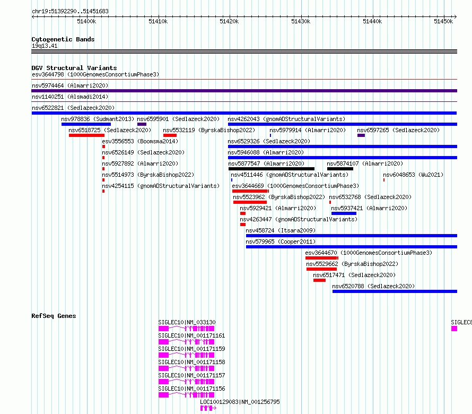
Task: Click the 51400k ruler position
Action: 86,21
